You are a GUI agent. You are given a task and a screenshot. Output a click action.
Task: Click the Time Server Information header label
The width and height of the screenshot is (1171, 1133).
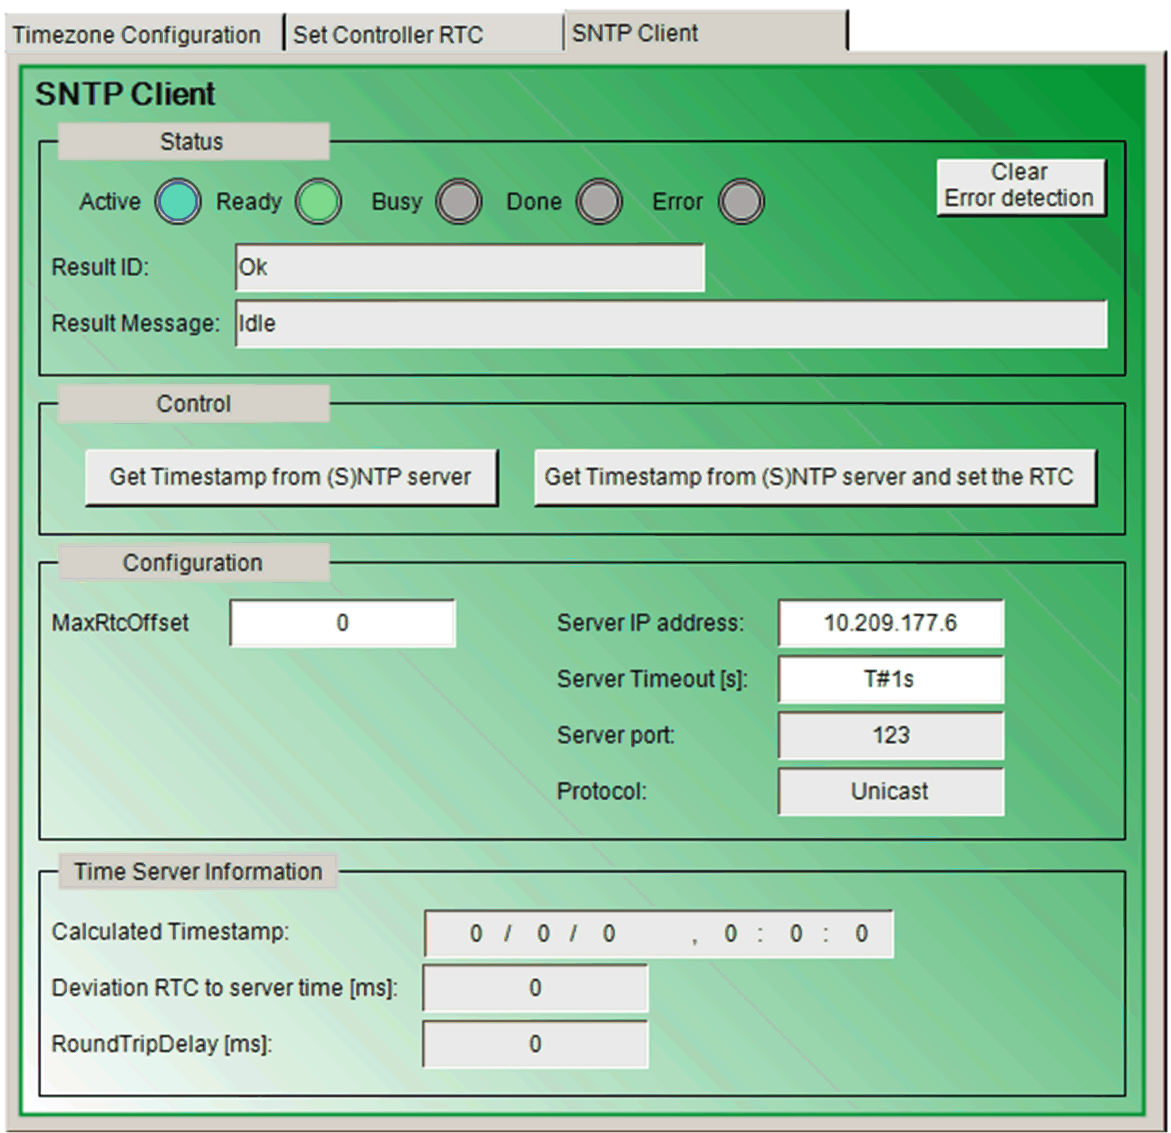198,871
